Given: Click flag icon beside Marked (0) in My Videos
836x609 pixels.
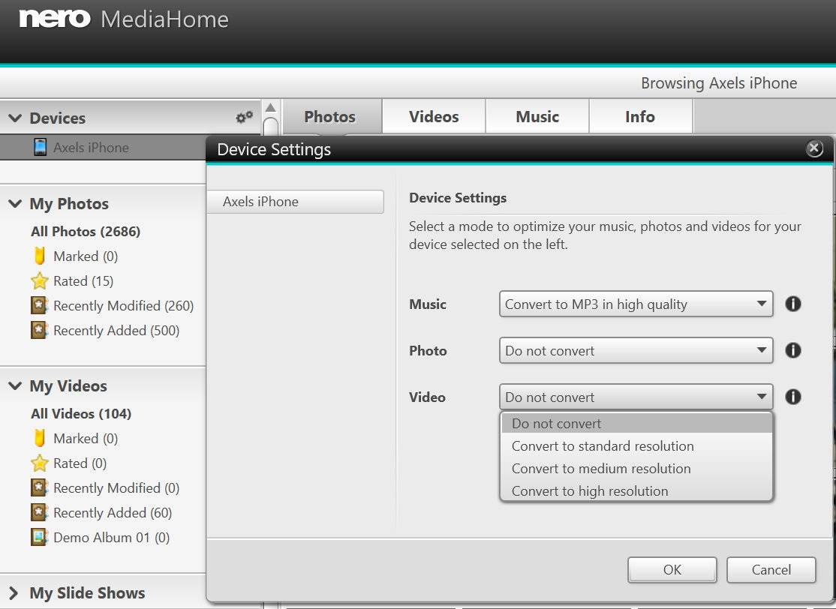Looking at the screenshot, I should [x=40, y=439].
